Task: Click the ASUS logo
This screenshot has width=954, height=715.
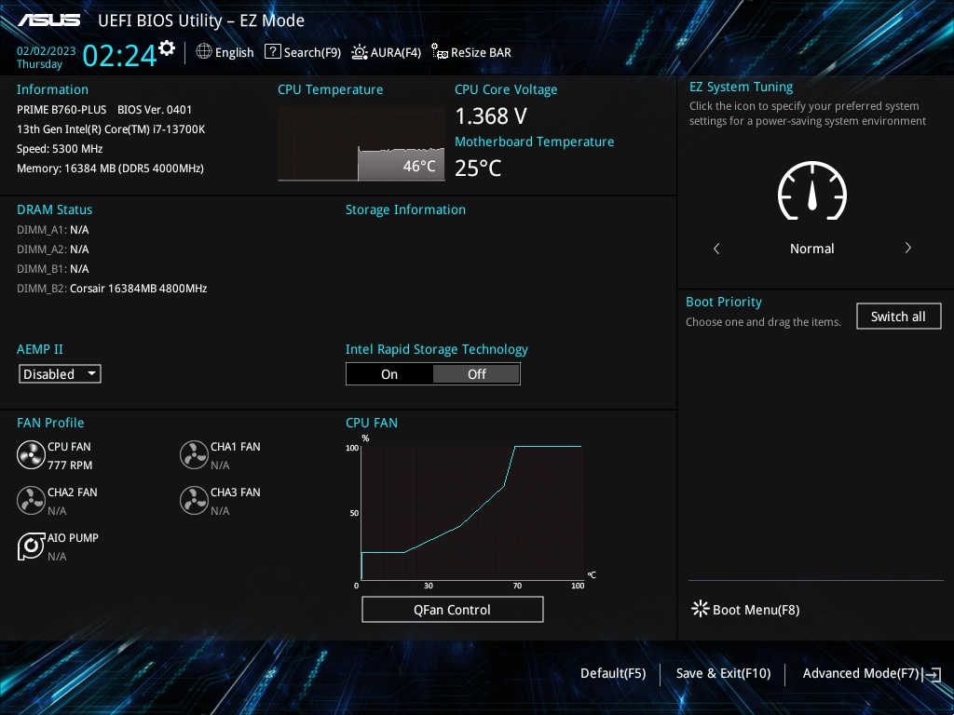Action: pos(49,20)
